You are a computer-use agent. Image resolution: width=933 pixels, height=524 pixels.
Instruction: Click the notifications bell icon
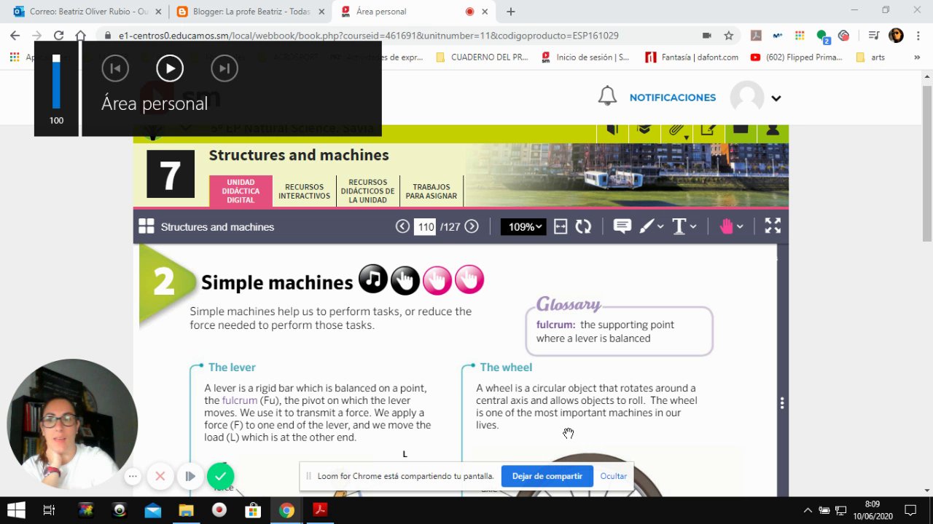click(607, 97)
